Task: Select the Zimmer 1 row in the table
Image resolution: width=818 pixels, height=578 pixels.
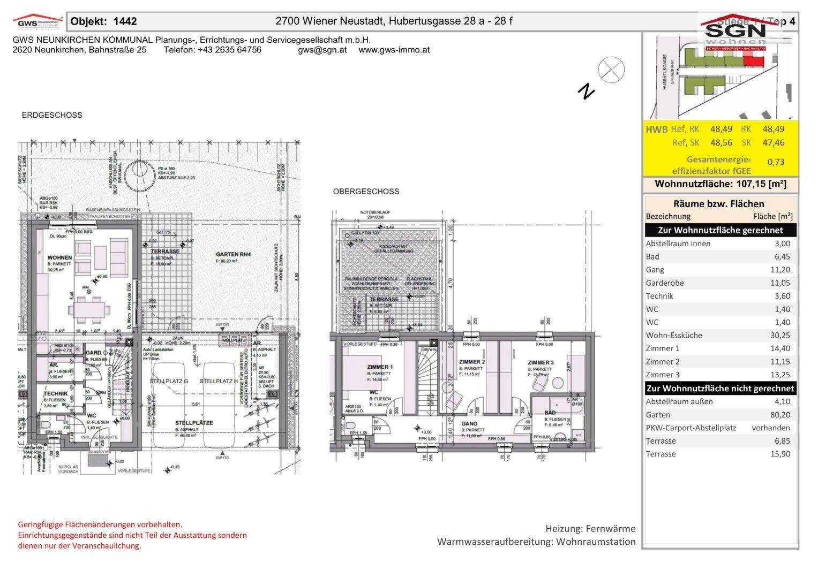Action: point(721,348)
